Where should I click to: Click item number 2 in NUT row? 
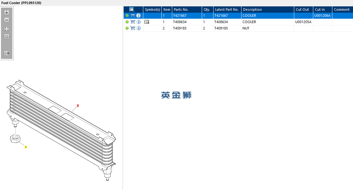[x=167, y=28]
